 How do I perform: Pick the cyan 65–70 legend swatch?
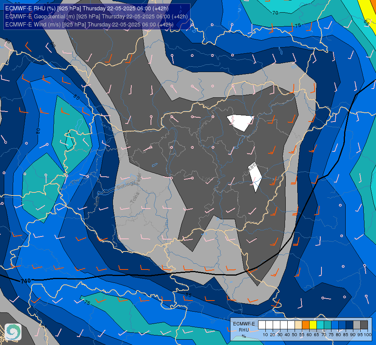click(320, 325)
